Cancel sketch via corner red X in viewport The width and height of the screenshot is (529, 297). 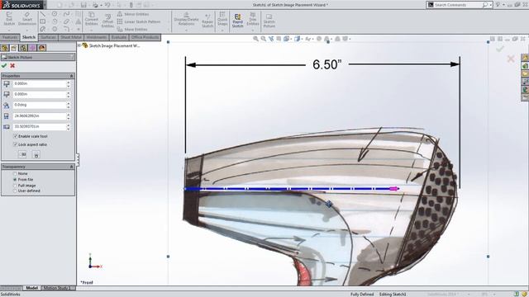click(511, 59)
